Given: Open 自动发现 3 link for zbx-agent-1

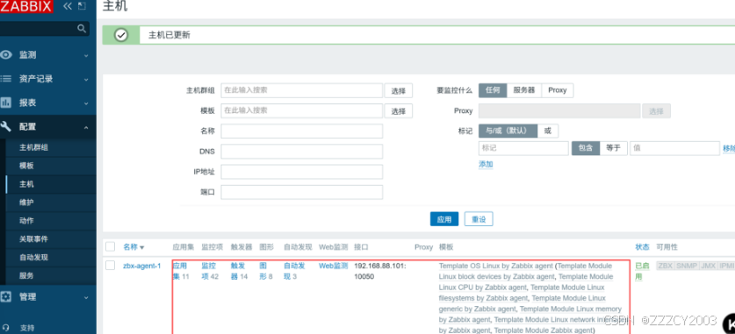Looking at the screenshot, I should [x=294, y=271].
